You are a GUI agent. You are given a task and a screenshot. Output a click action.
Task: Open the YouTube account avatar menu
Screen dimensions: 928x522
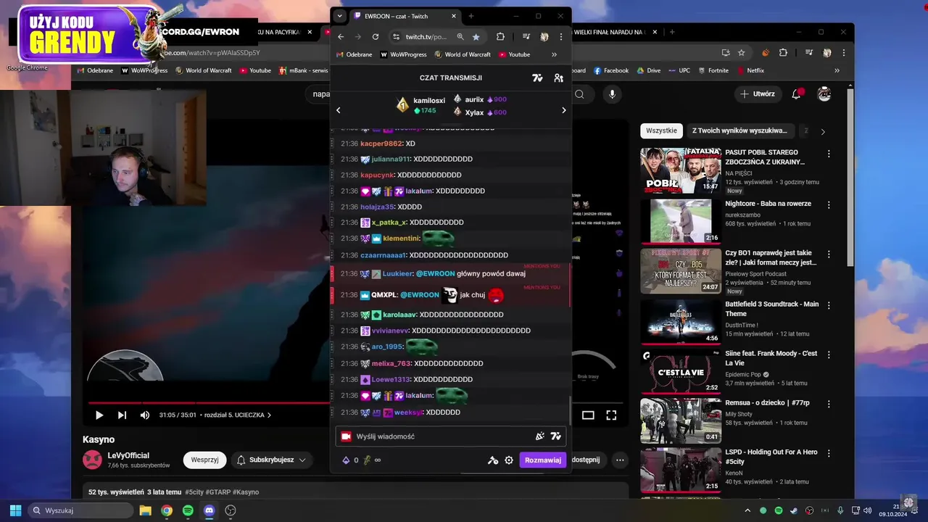click(x=824, y=94)
